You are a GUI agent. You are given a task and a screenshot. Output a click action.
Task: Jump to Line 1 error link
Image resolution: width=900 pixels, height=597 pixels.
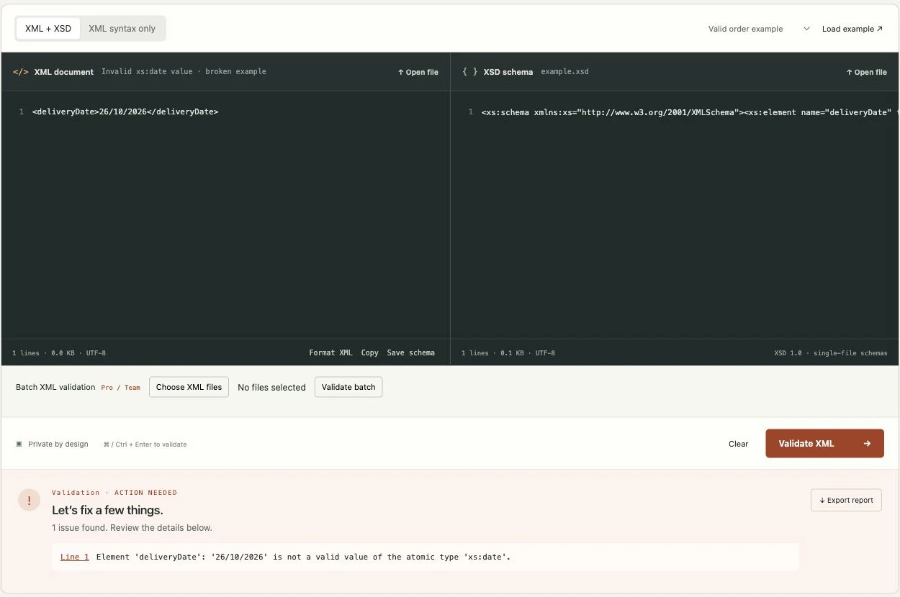tap(75, 557)
